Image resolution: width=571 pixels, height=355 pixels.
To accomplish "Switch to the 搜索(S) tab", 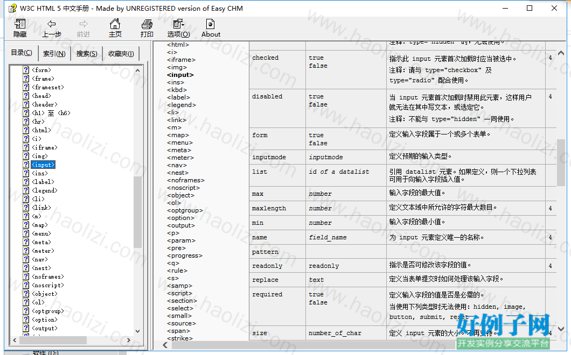I will tap(87, 53).
